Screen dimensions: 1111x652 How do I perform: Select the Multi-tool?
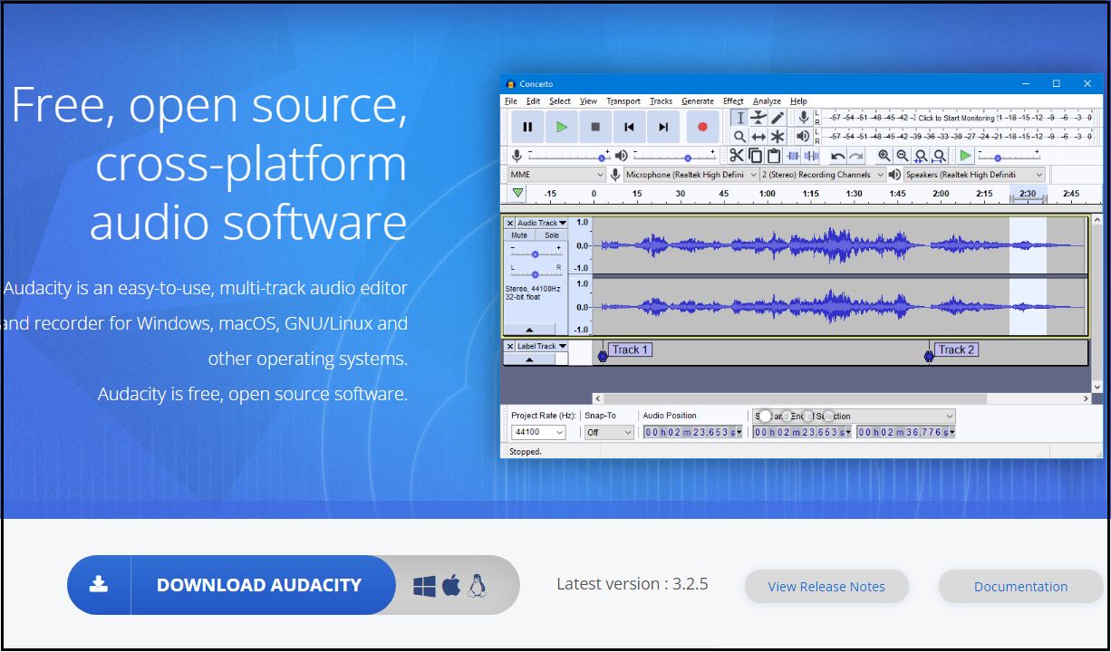(777, 136)
